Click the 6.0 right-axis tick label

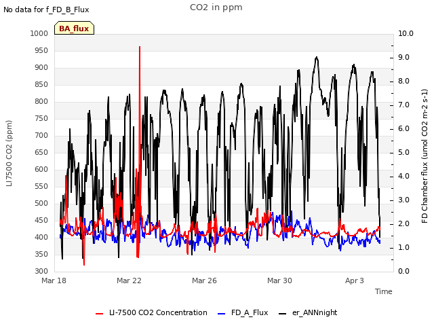(x=404, y=128)
